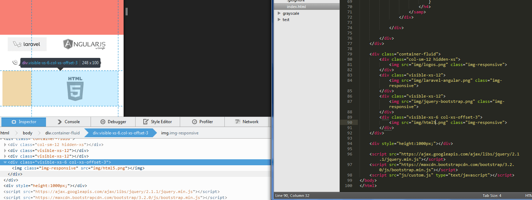Screen dimensions: 532x200
Task: Open the Inspector tab in devtools
Action: (24, 122)
